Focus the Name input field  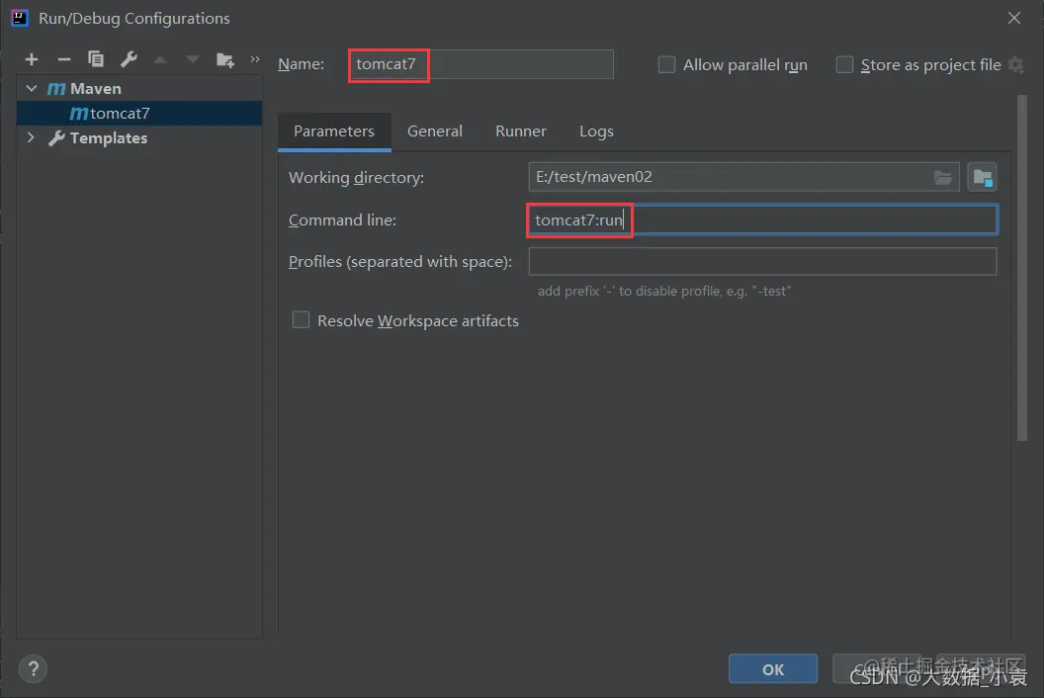480,64
